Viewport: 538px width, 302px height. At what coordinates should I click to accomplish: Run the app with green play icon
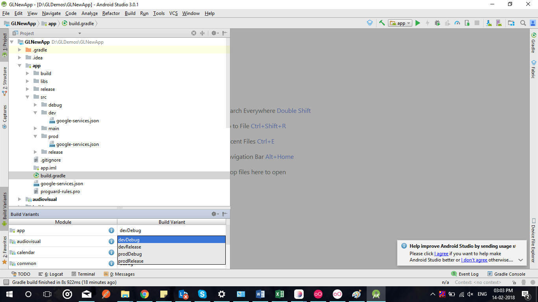[418, 23]
